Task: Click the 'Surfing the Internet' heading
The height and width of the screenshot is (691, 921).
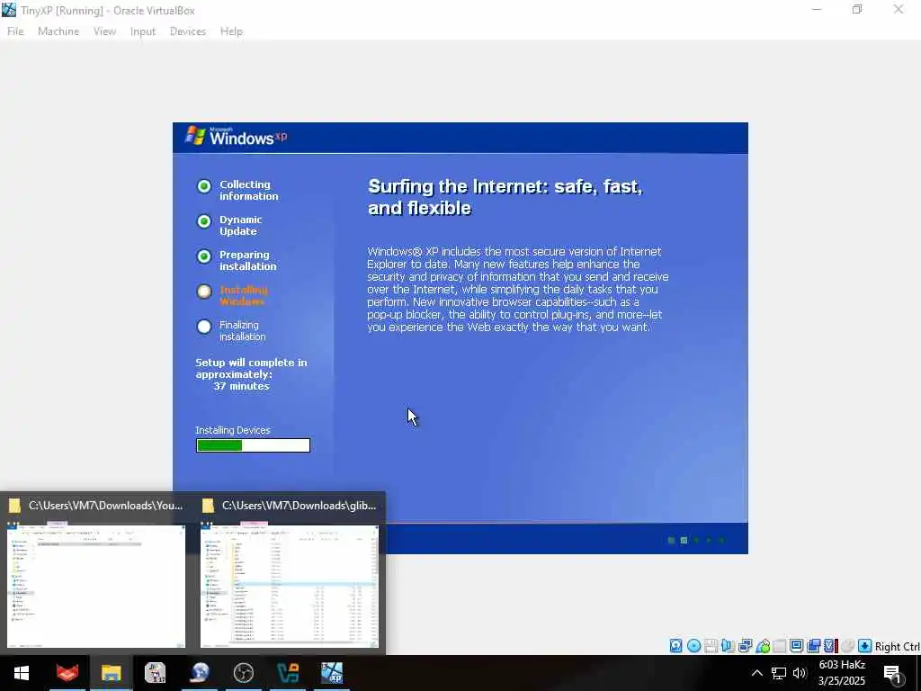Action: [x=505, y=197]
